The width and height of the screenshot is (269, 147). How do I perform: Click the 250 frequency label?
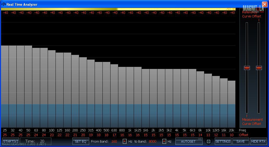(x=83, y=130)
